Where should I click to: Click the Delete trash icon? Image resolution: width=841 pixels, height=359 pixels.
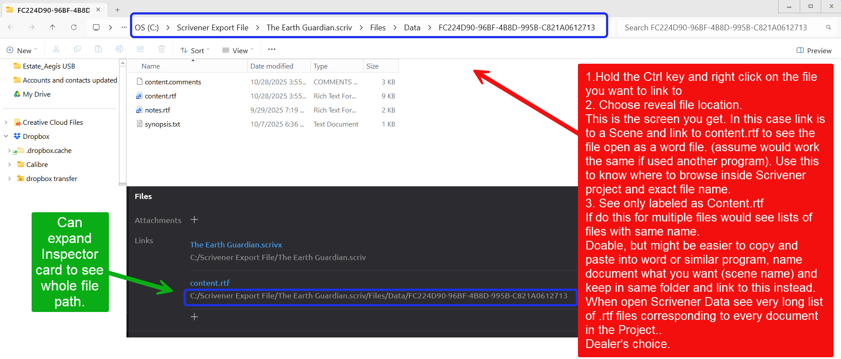click(162, 49)
